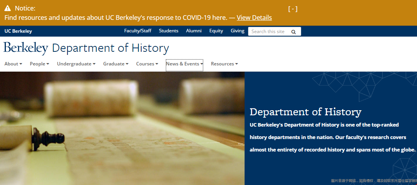Click the Giving navigation link
417x185 pixels.
[x=238, y=31]
